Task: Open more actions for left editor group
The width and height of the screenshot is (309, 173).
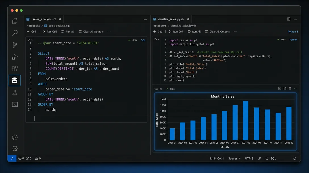Action: 145,19
